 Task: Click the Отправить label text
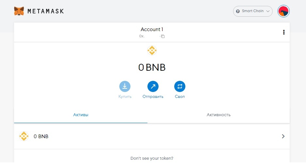point(153,97)
